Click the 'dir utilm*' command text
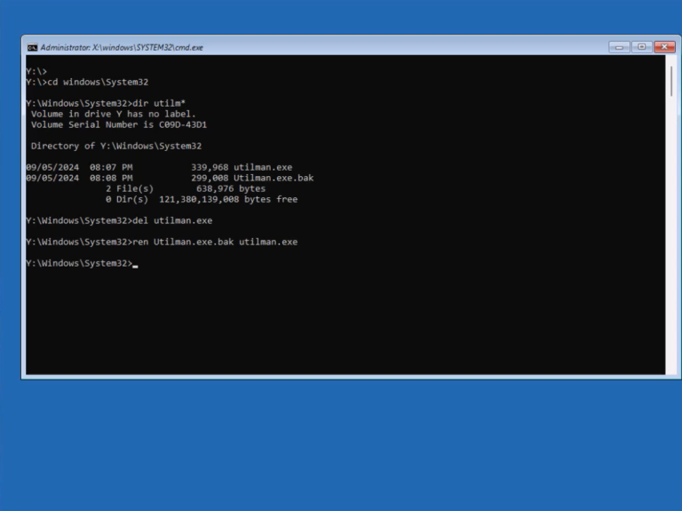Image resolution: width=682 pixels, height=511 pixels. pyautogui.click(x=159, y=103)
